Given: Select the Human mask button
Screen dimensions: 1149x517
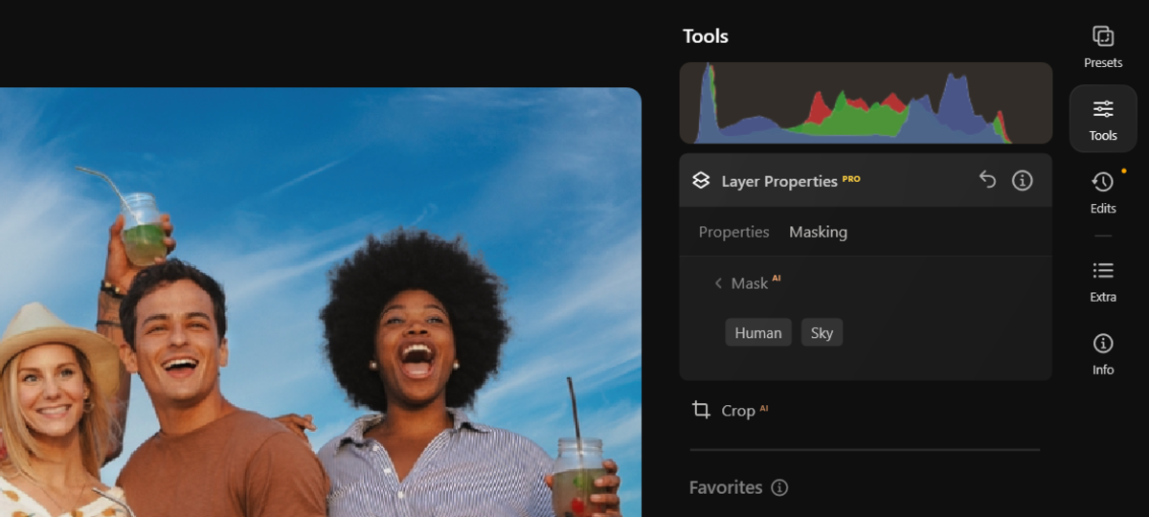Looking at the screenshot, I should point(758,333).
